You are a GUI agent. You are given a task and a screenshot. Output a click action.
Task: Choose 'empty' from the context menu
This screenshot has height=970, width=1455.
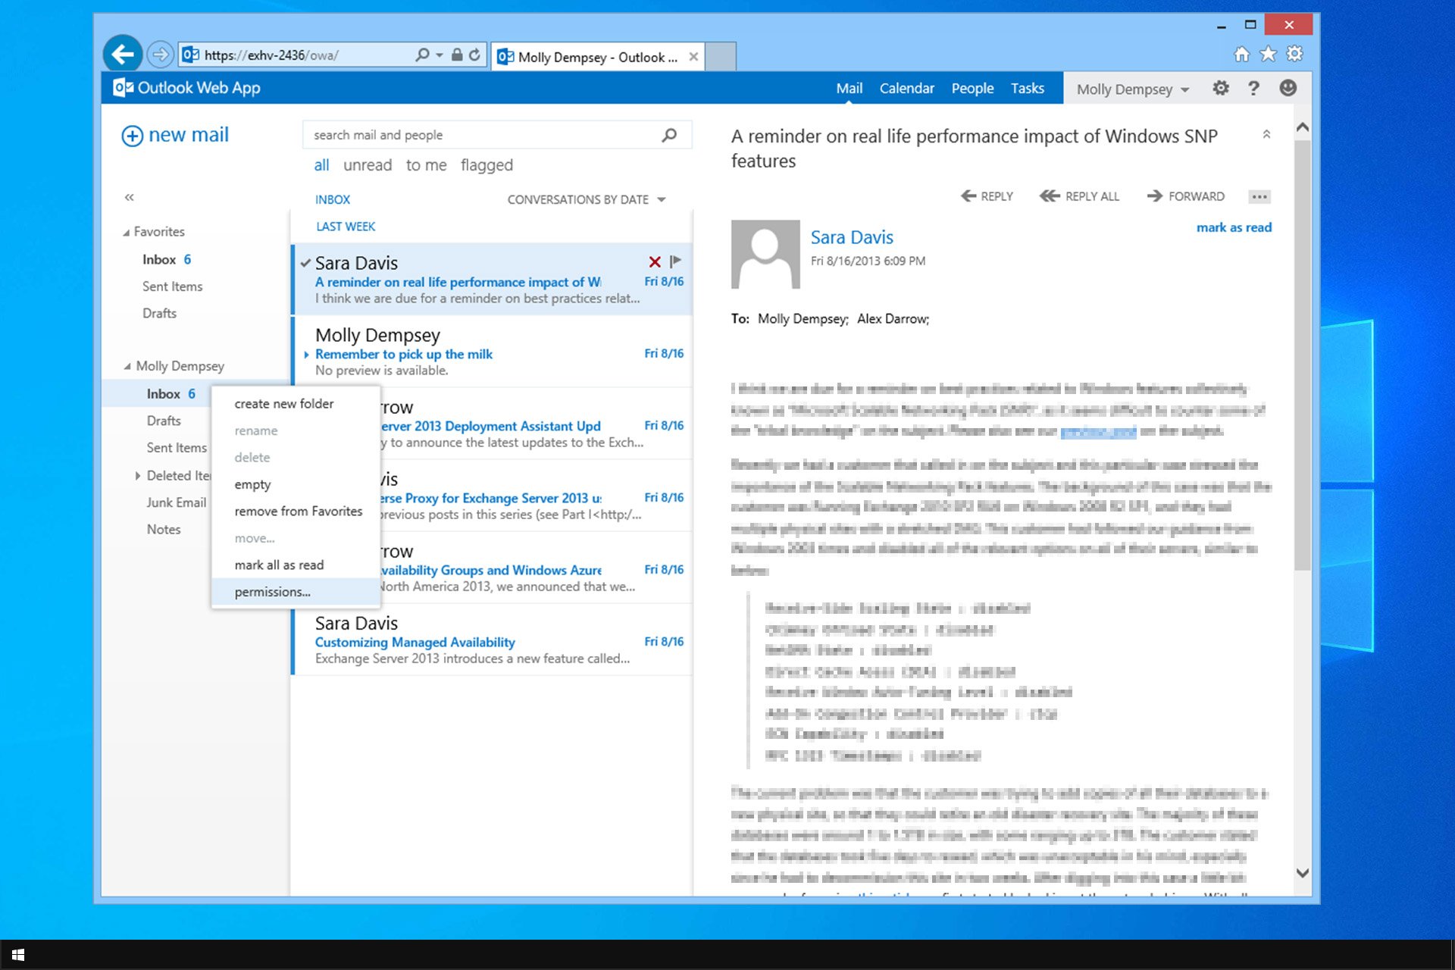click(x=296, y=484)
